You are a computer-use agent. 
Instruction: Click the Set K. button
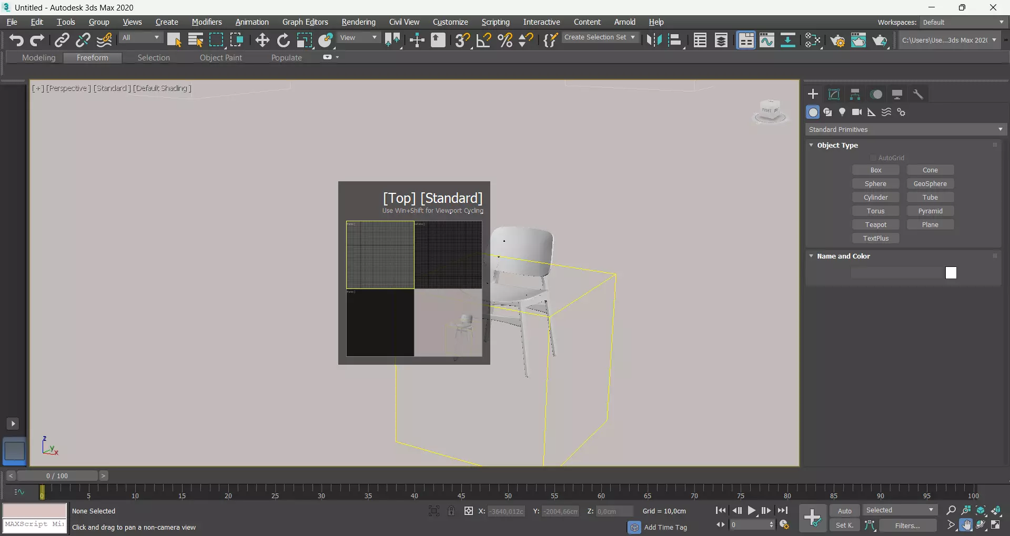845,525
